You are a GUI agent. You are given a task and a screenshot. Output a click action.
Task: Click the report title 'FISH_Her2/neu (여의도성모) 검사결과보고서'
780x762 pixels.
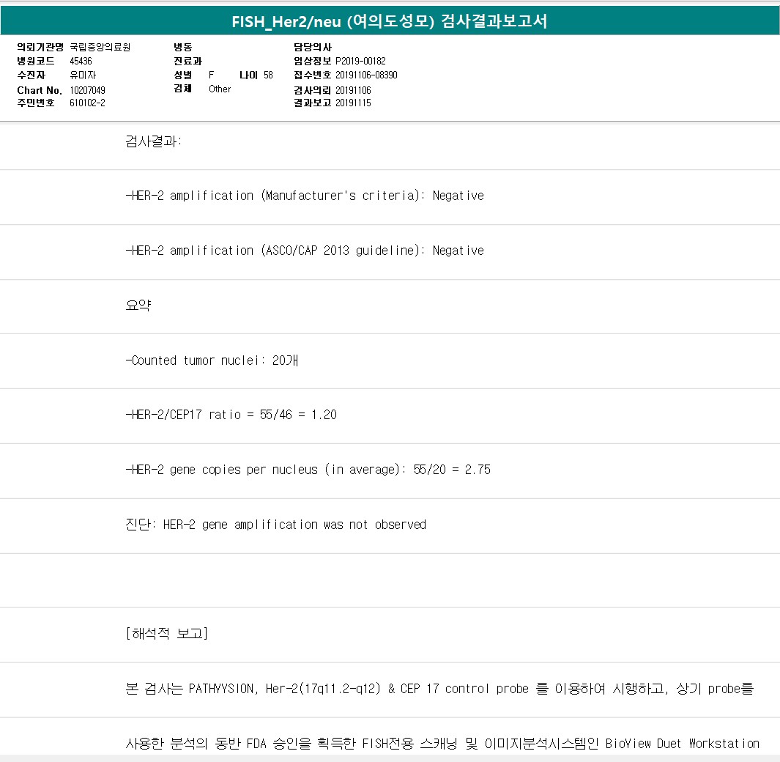coord(390,21)
